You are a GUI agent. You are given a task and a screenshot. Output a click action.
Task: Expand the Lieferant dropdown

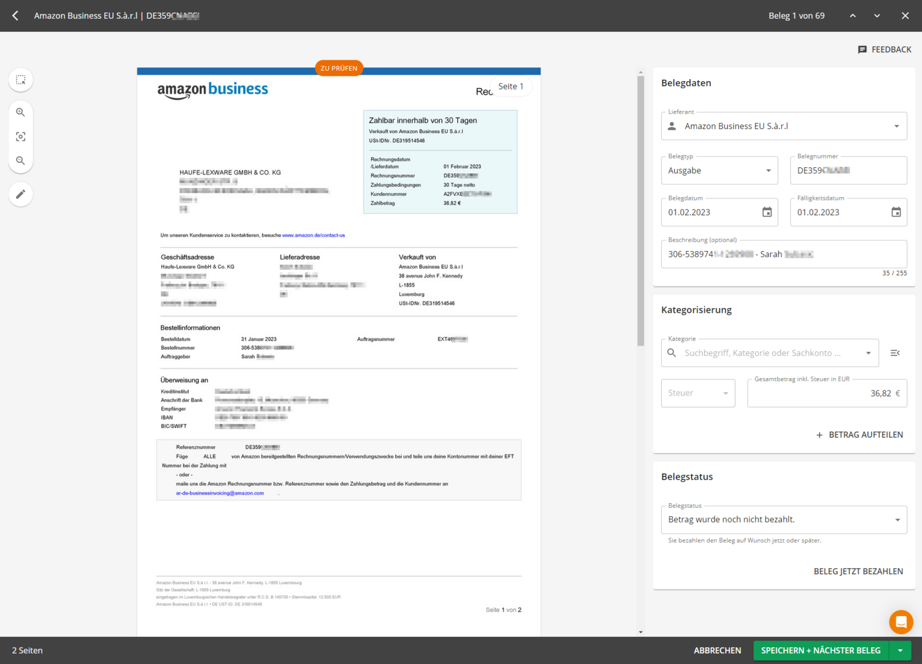click(x=896, y=126)
